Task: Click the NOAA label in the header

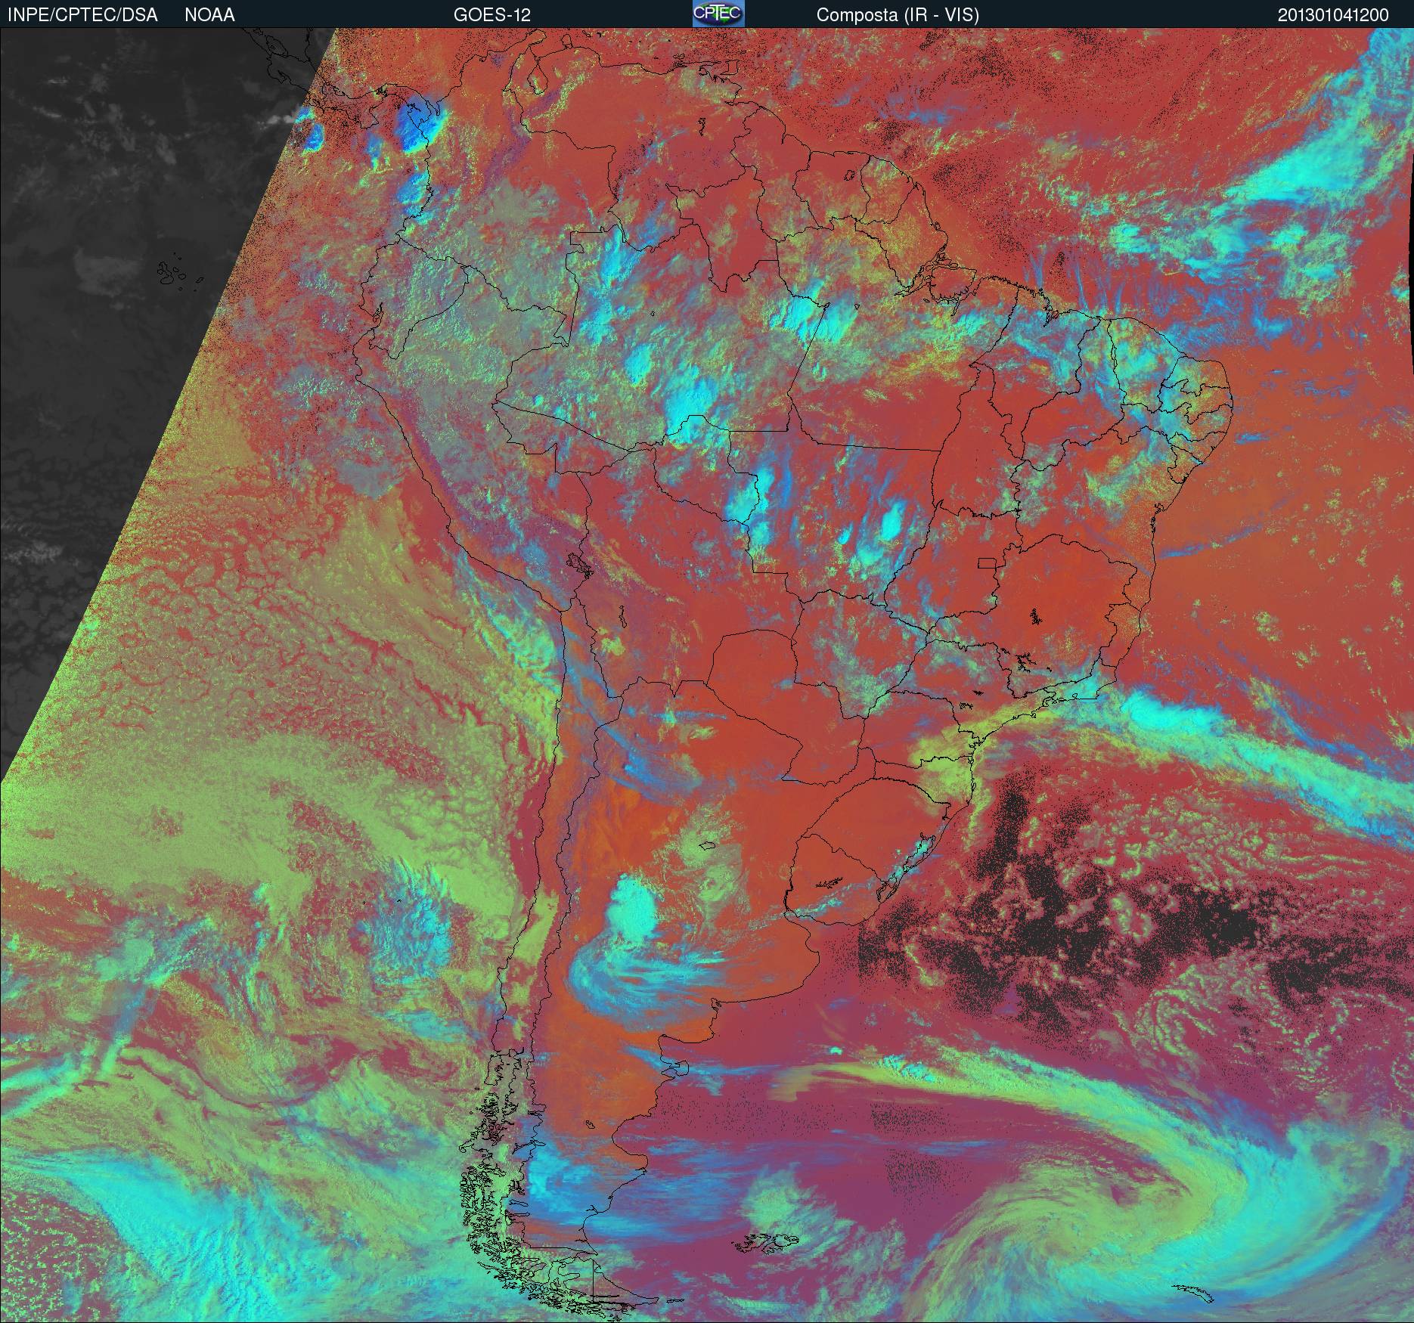Action: 209,15
